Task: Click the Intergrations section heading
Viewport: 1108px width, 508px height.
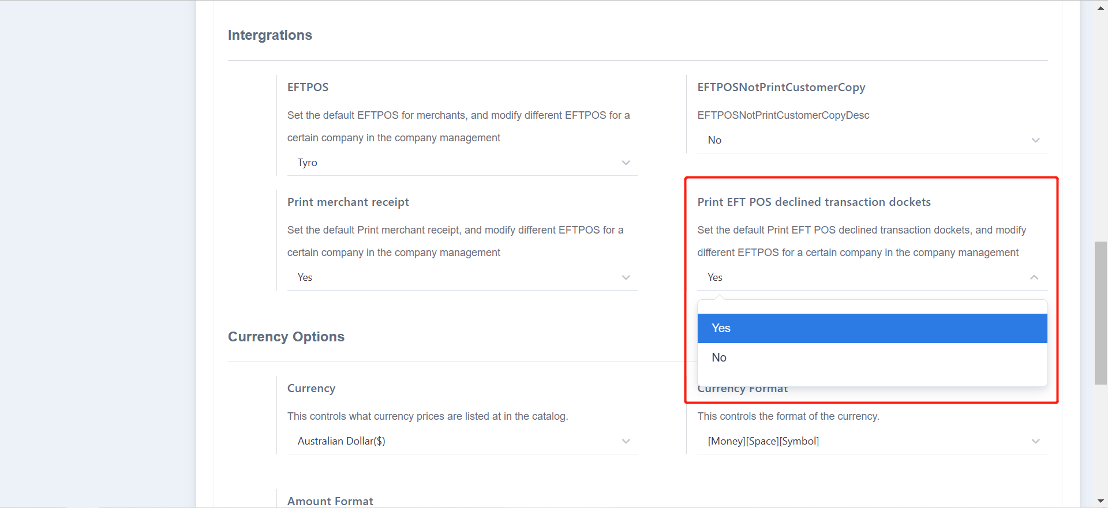Action: pyautogui.click(x=269, y=35)
